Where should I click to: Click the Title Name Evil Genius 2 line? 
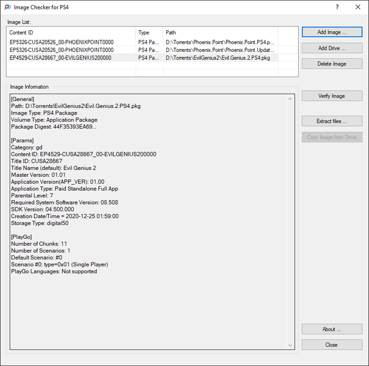point(54,168)
